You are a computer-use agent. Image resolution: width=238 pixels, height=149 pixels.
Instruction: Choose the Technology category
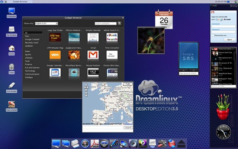pos(30,71)
